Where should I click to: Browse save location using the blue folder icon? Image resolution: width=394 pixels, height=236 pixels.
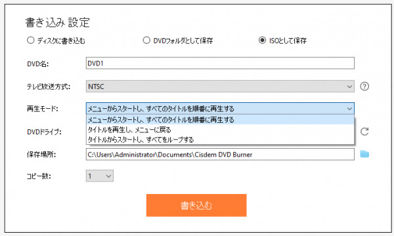[x=364, y=154]
